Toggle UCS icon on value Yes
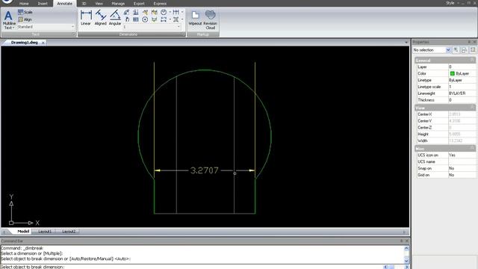478x269 pixels. pyautogui.click(x=462, y=155)
